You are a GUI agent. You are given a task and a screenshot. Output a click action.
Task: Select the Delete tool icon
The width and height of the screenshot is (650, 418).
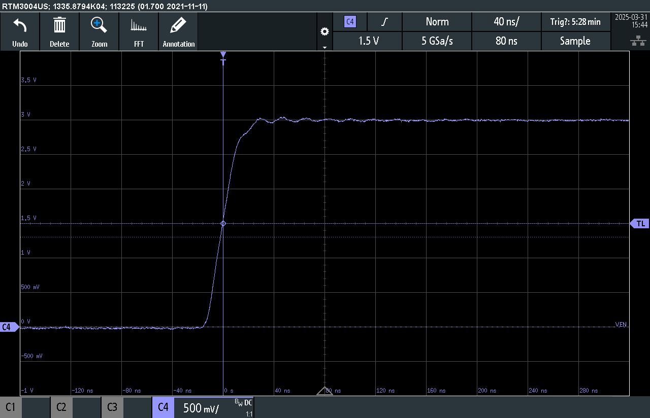click(x=59, y=30)
